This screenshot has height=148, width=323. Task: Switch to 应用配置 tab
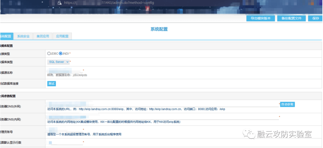pyautogui.click(x=62, y=36)
